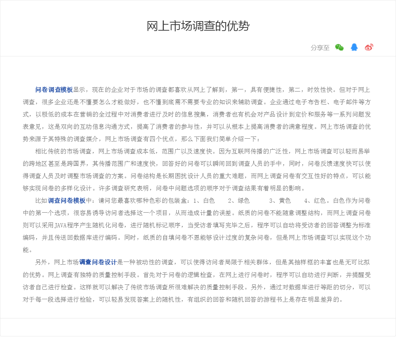Click the 分享至 label

tap(320, 48)
